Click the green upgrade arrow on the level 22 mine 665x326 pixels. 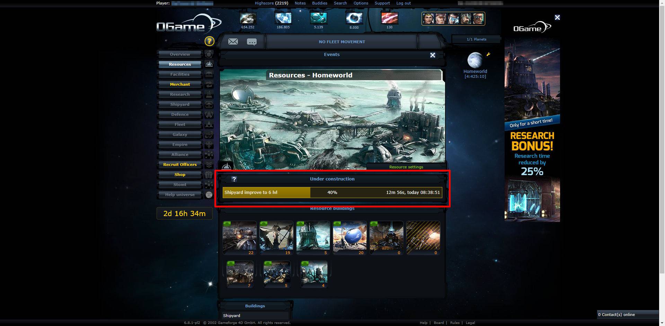point(227,224)
